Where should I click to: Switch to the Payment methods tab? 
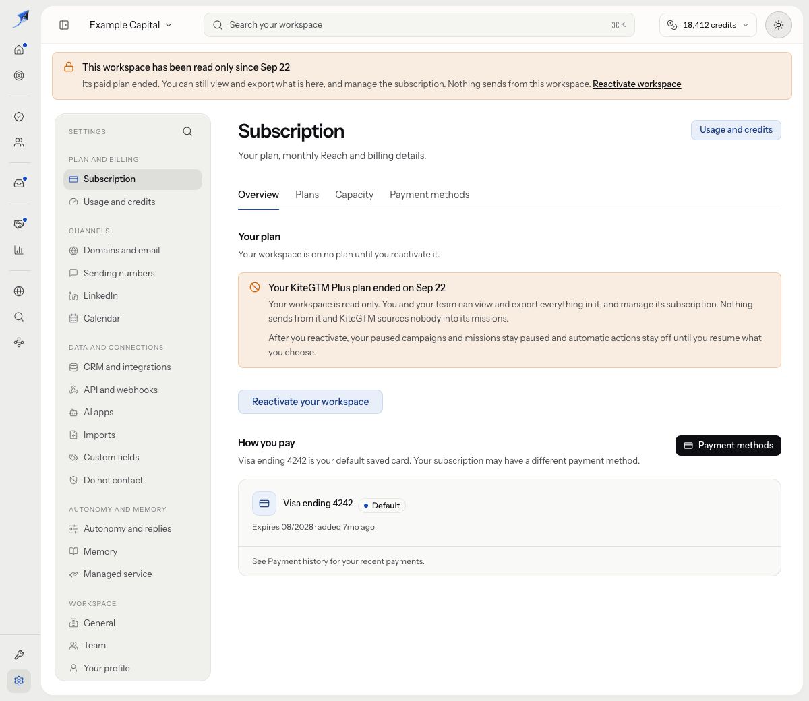coord(429,195)
